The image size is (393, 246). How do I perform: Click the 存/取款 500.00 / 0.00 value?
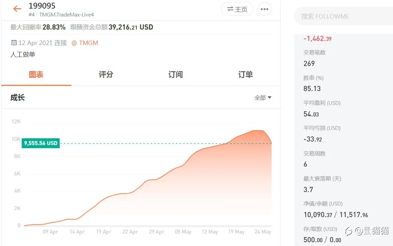(x=322, y=240)
